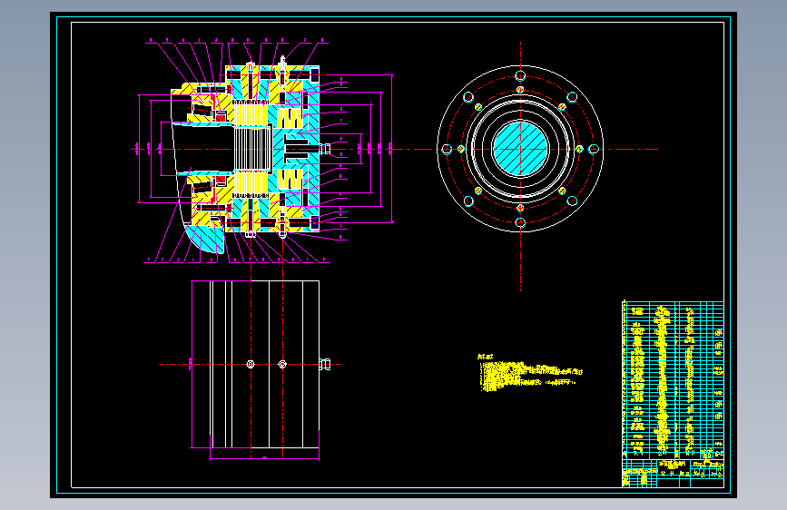Pick the blue hatched part at the section view bottom
The image size is (787, 510).
point(204,239)
